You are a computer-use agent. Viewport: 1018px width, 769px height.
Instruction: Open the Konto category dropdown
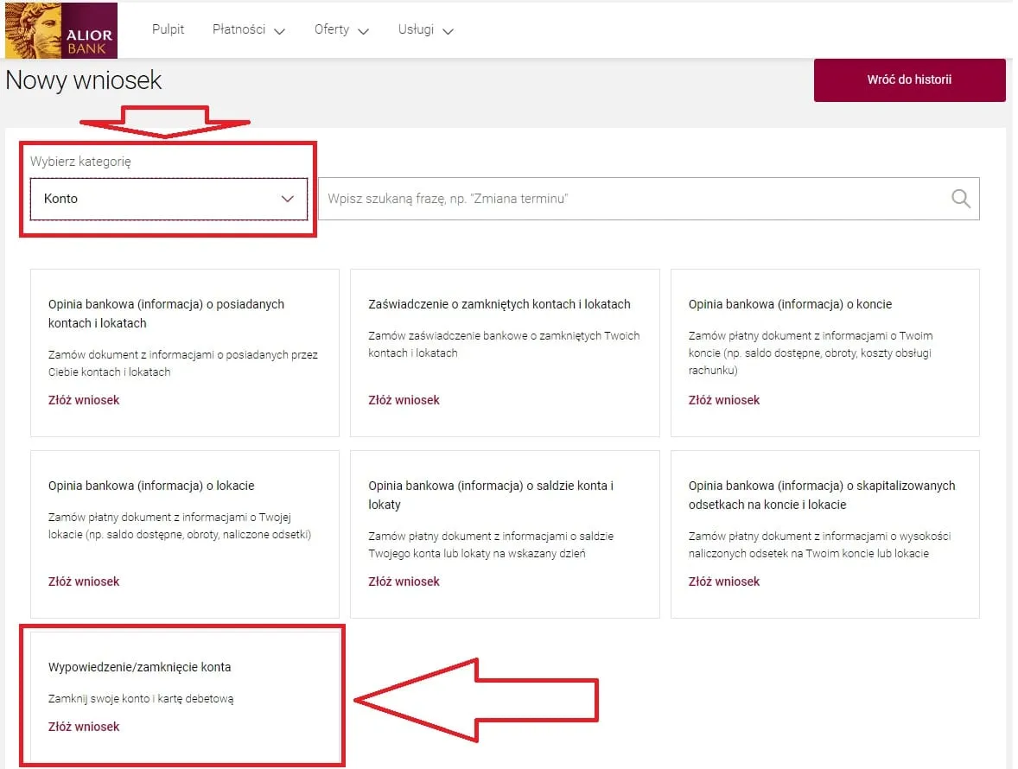click(169, 199)
